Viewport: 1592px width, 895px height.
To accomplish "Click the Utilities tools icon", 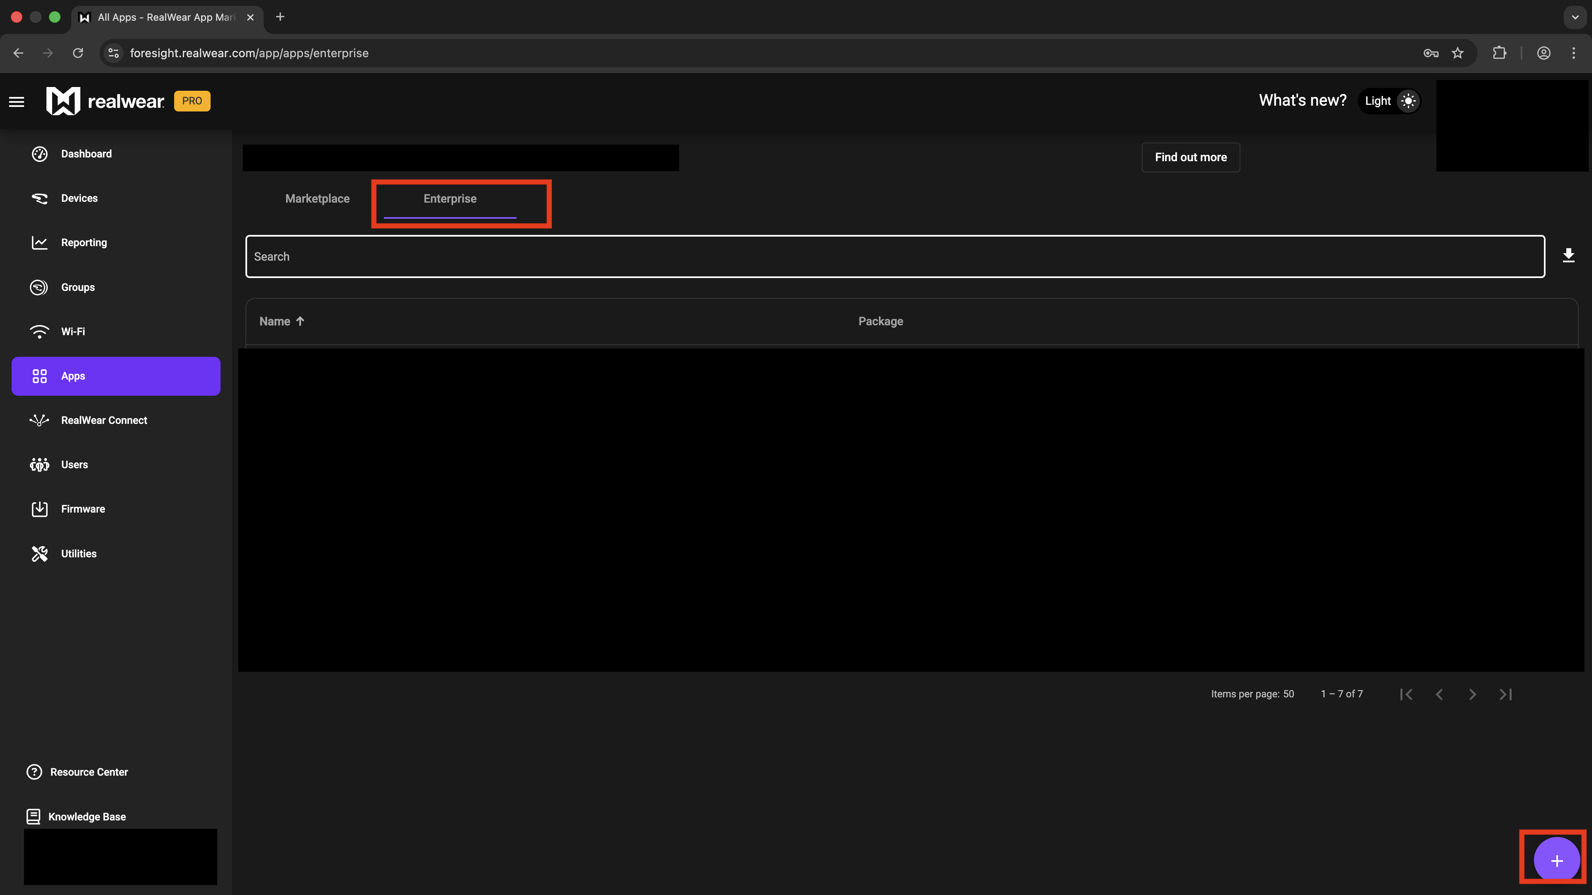I will [39, 554].
